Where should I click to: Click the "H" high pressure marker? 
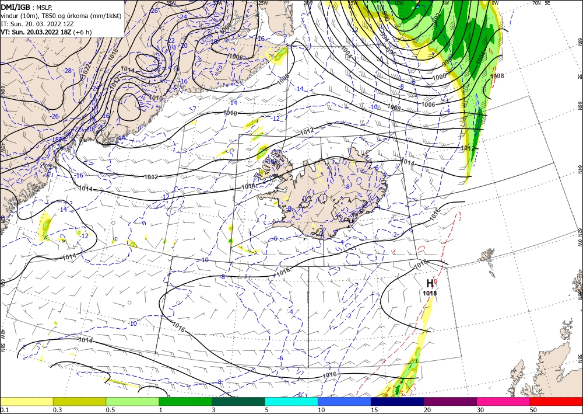coord(430,284)
